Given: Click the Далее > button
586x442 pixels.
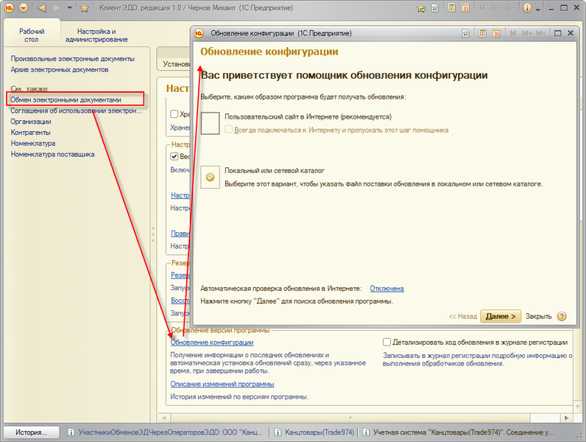Looking at the screenshot, I should (x=501, y=316).
